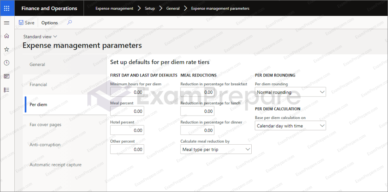Open the Anti-corruption tab
Image resolution: width=388 pixels, height=192 pixels.
[x=65, y=145]
